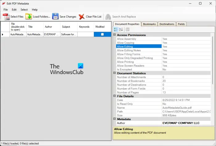Image resolution: width=216 pixels, height=146 pixels.
Task: Click the Modified column header
Action: tap(102, 27)
